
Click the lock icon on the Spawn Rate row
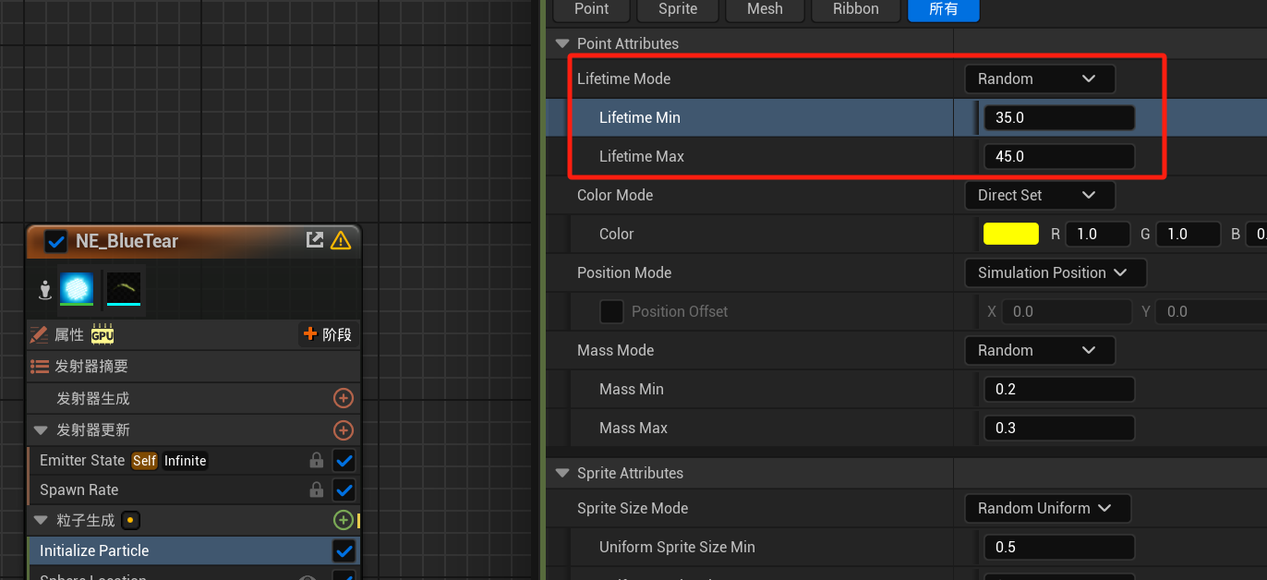click(316, 489)
